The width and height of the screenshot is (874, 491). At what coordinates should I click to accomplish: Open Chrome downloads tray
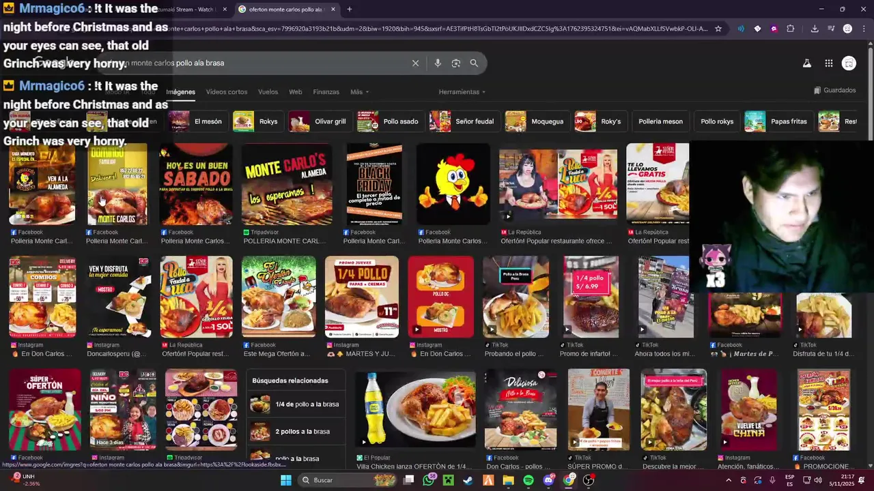(x=815, y=29)
